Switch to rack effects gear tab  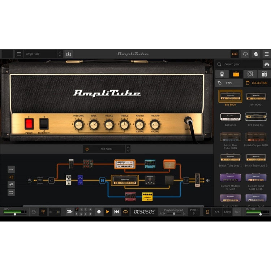[264, 74]
